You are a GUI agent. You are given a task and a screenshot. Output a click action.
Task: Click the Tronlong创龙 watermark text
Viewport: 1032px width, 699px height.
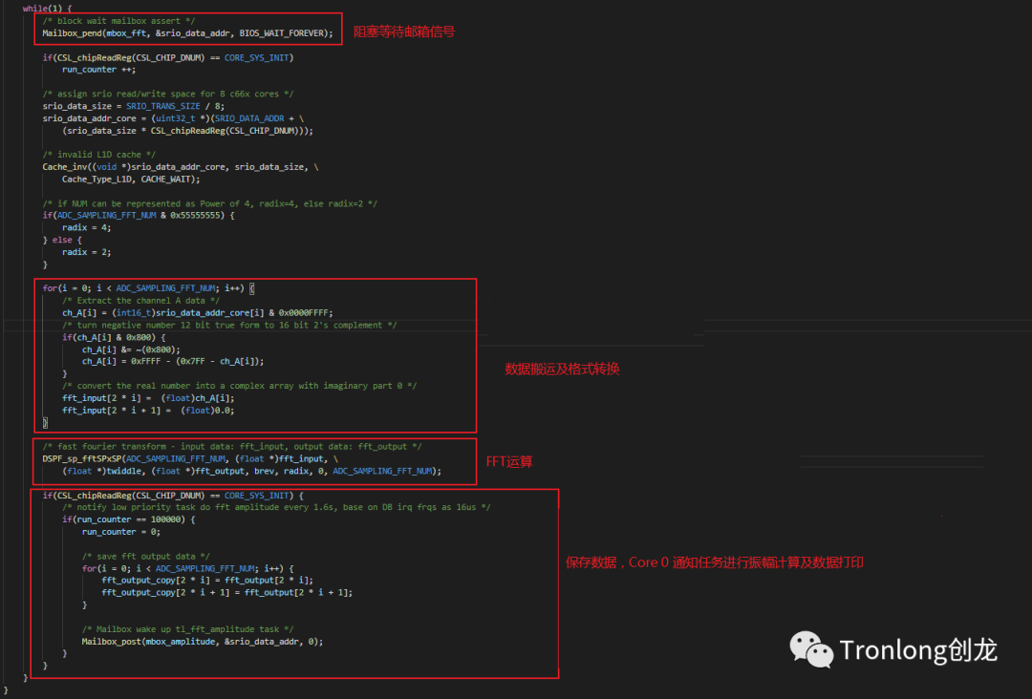click(x=918, y=651)
